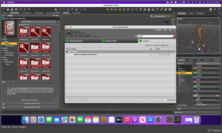This screenshot has width=222, height=133.
Task: Click the viewport draw style sphere icon
Action: tap(152, 17)
